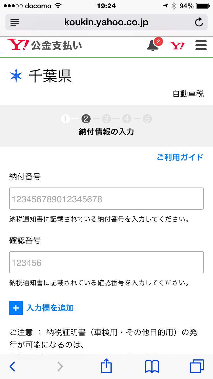Tap the Safari reader view icon
The height and width of the screenshot is (379, 213).
(15, 22)
